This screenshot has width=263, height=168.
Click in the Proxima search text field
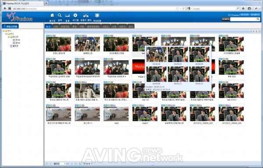pyautogui.click(x=243, y=19)
